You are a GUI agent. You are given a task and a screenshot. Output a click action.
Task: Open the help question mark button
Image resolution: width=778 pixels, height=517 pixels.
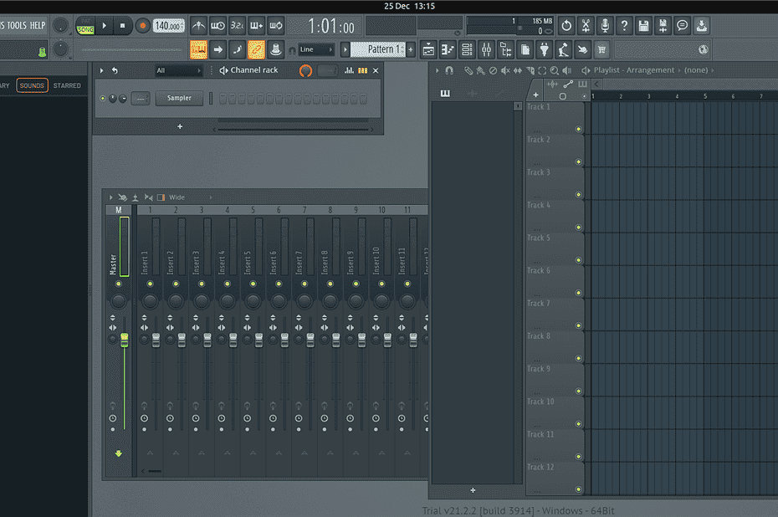coord(624,25)
